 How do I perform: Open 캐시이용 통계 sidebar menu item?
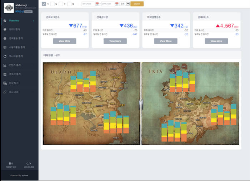click(16, 56)
